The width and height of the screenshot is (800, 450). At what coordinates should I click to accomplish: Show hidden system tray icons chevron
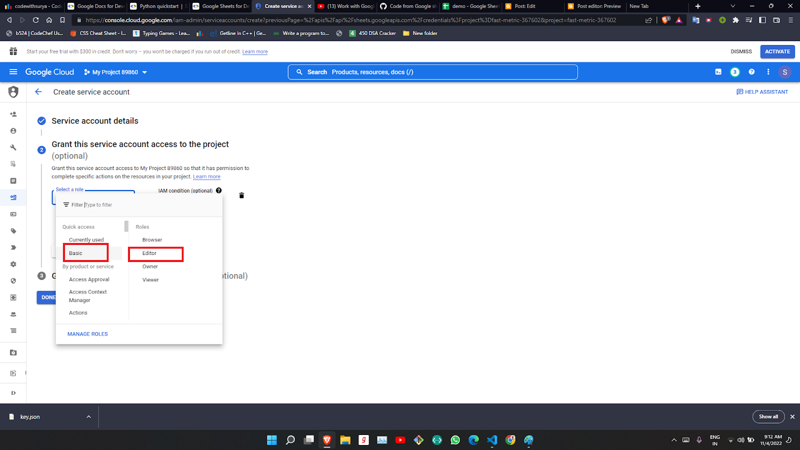(674, 440)
